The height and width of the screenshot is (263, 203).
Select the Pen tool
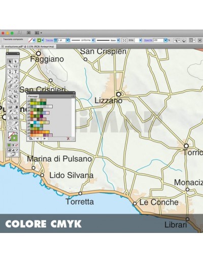10,71
